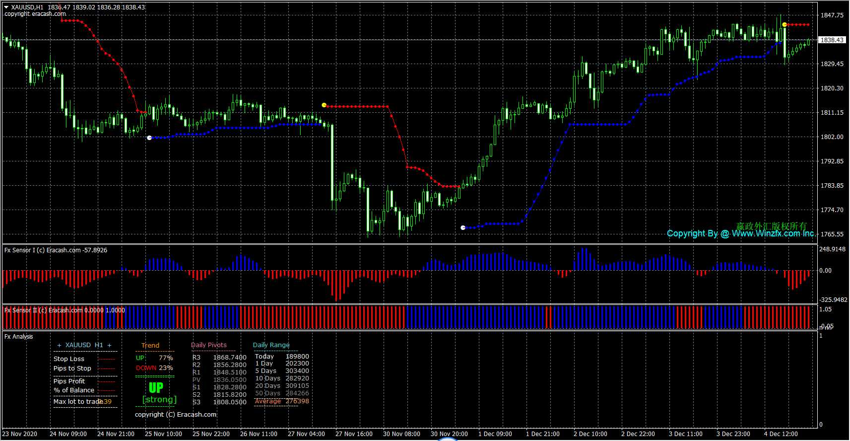
Task: Click the white dot starting the 25 Nov blue line
Action: [149, 138]
